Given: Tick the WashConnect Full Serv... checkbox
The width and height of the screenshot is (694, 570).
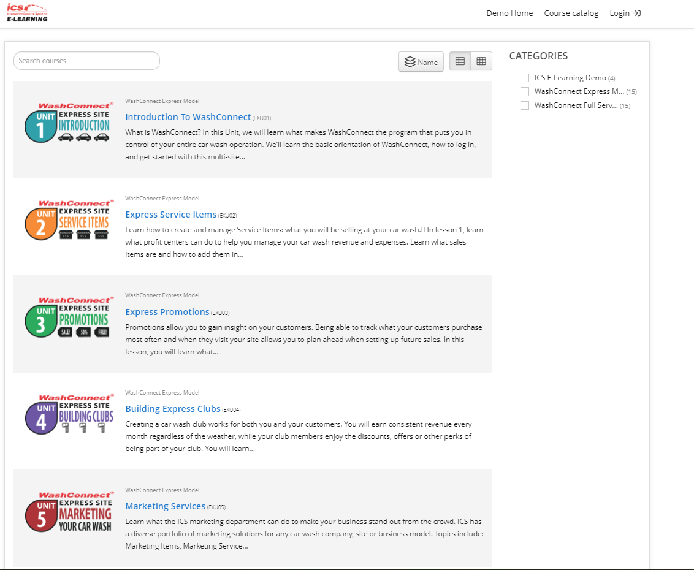Looking at the screenshot, I should tap(525, 105).
